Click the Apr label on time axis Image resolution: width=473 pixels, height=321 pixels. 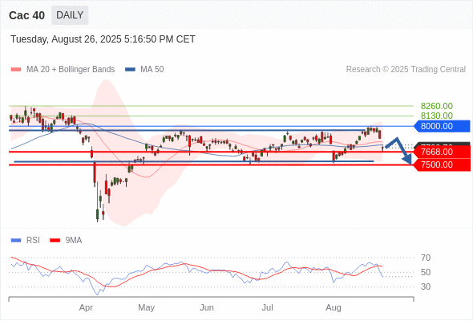(x=86, y=307)
